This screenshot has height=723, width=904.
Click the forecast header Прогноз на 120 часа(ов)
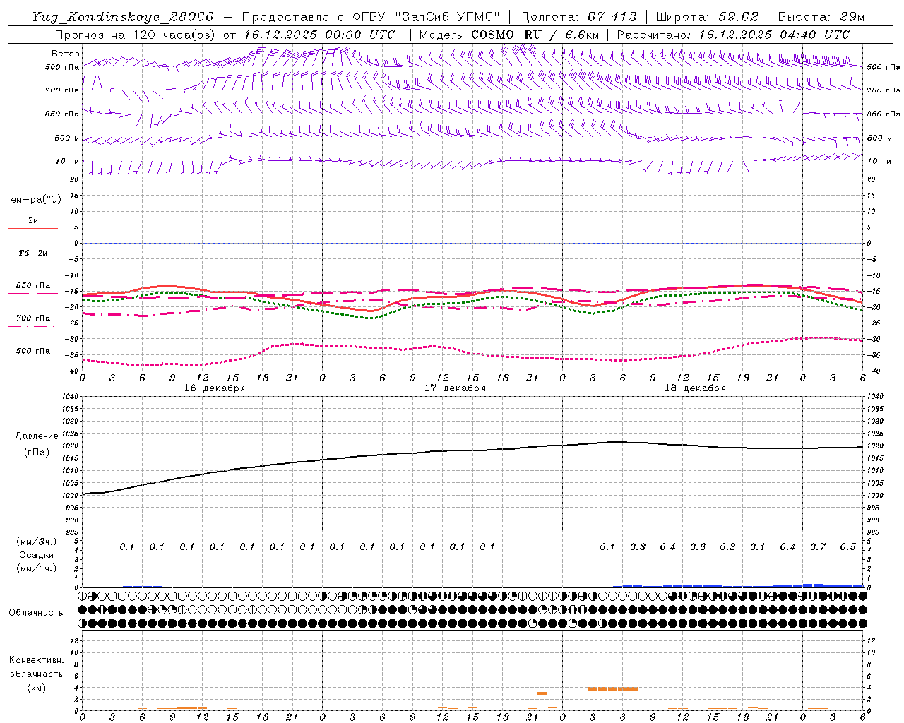coord(136,35)
